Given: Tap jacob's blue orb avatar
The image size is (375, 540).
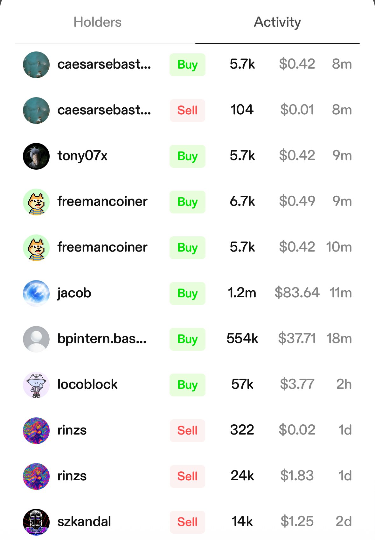Looking at the screenshot, I should [x=36, y=293].
